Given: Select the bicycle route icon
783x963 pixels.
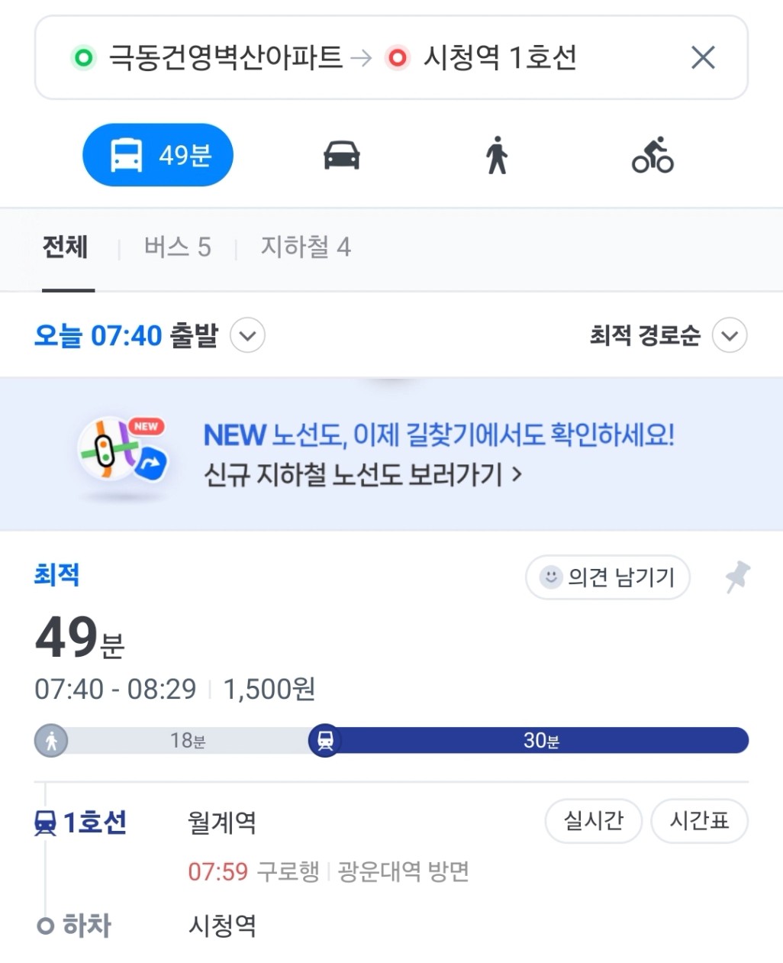Looking at the screenshot, I should pos(652,155).
